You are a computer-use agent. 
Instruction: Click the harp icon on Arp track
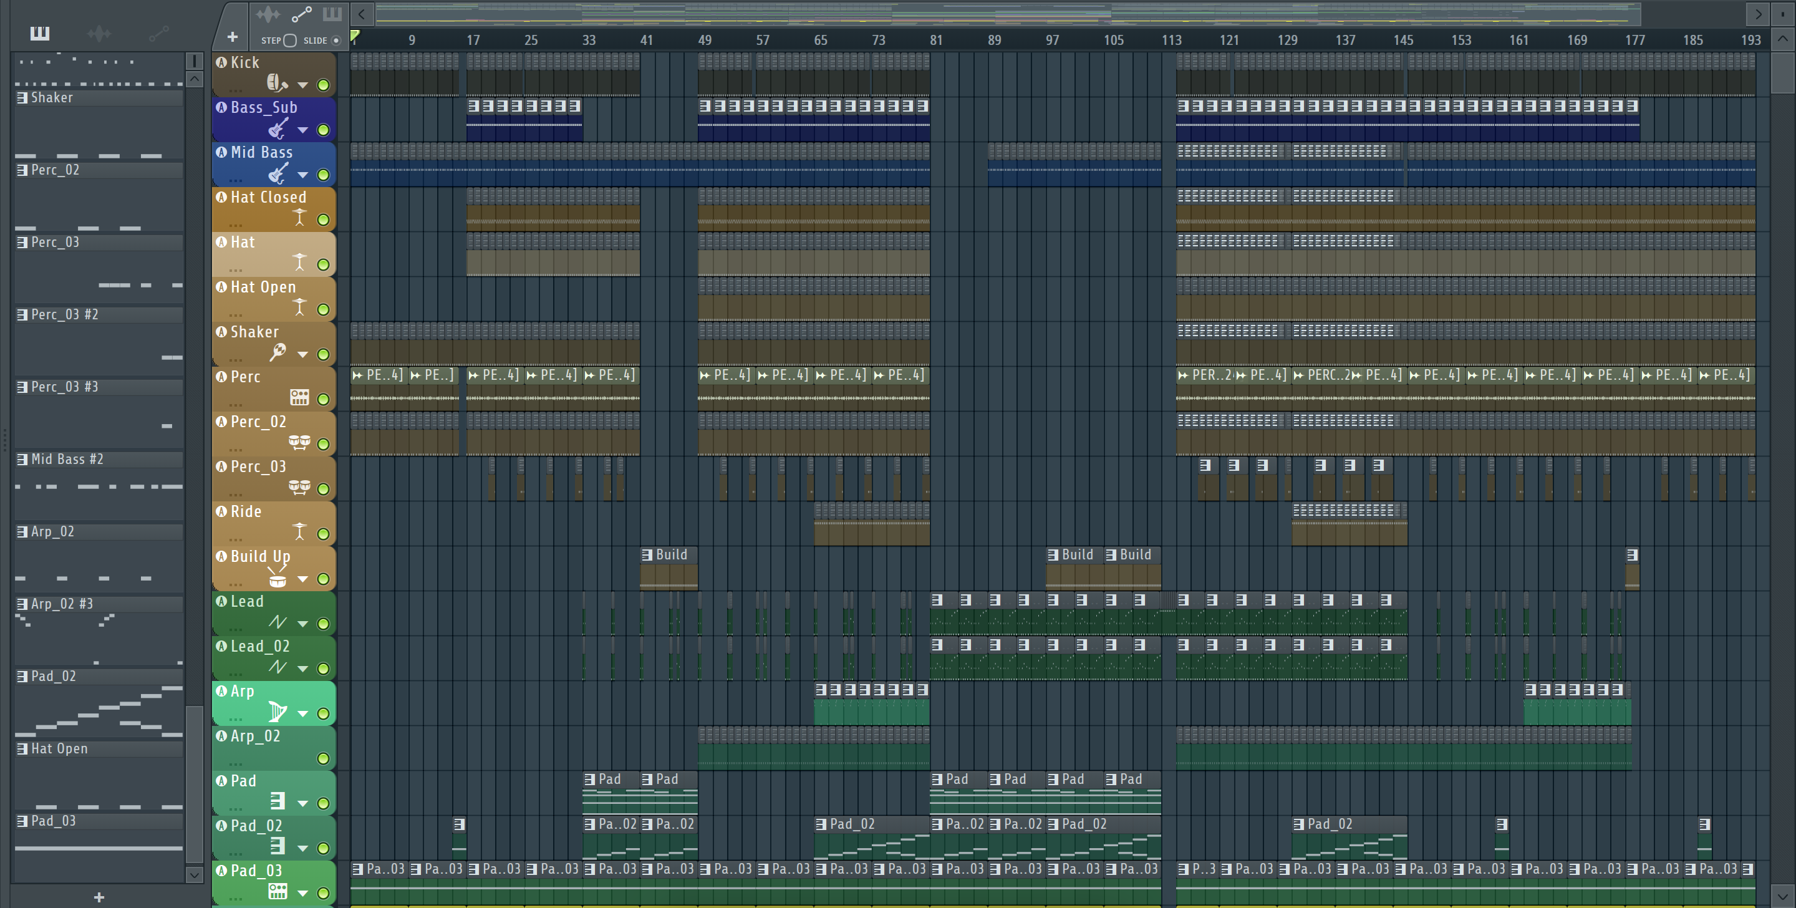(x=278, y=712)
